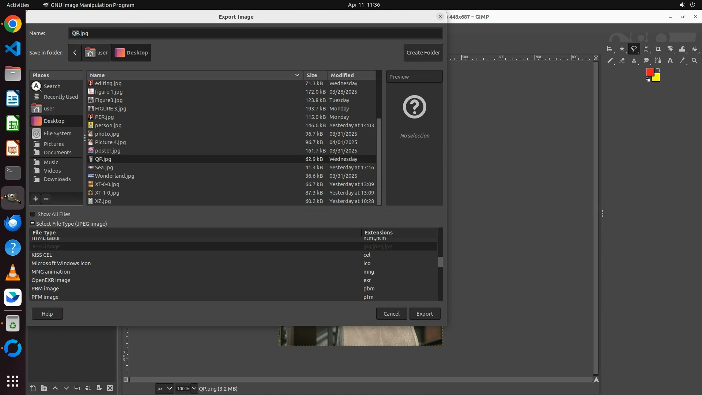Open the 100% zoom level dropdown
The image size is (702, 395).
point(194,388)
